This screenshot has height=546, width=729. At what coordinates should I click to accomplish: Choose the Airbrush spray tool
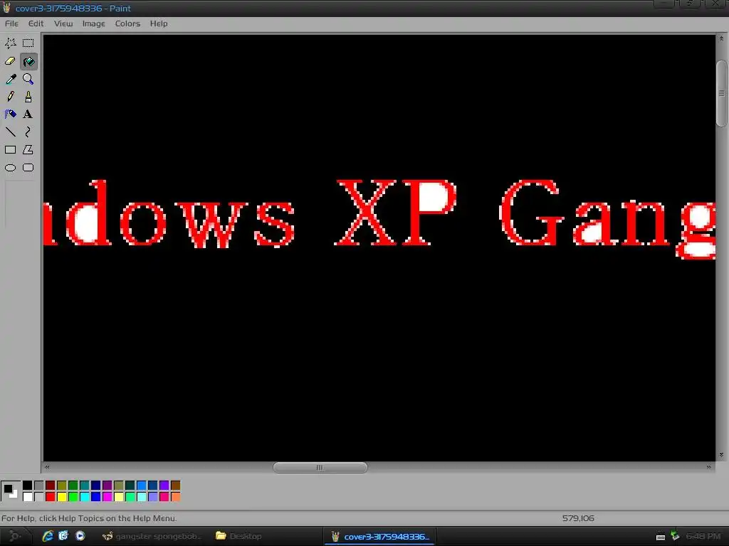pos(10,114)
